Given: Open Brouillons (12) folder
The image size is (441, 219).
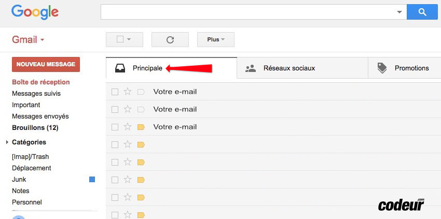Looking at the screenshot, I should click(x=35, y=127).
